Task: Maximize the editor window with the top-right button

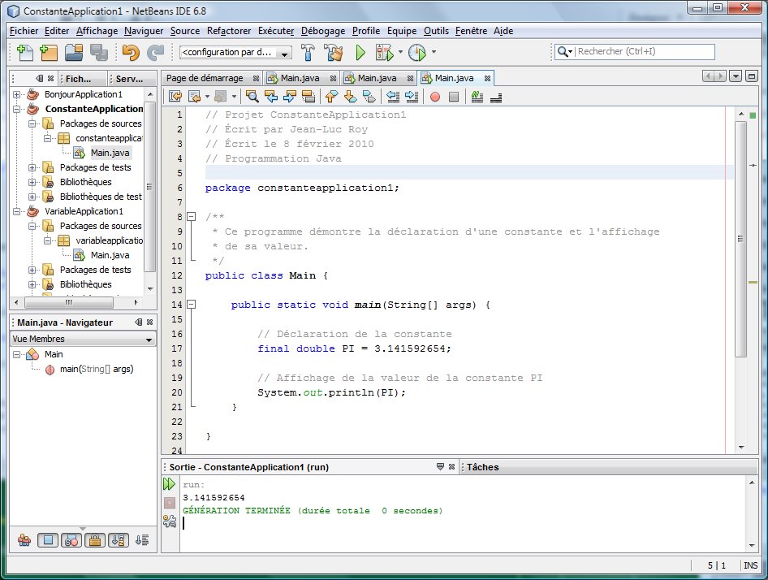Action: click(x=752, y=76)
